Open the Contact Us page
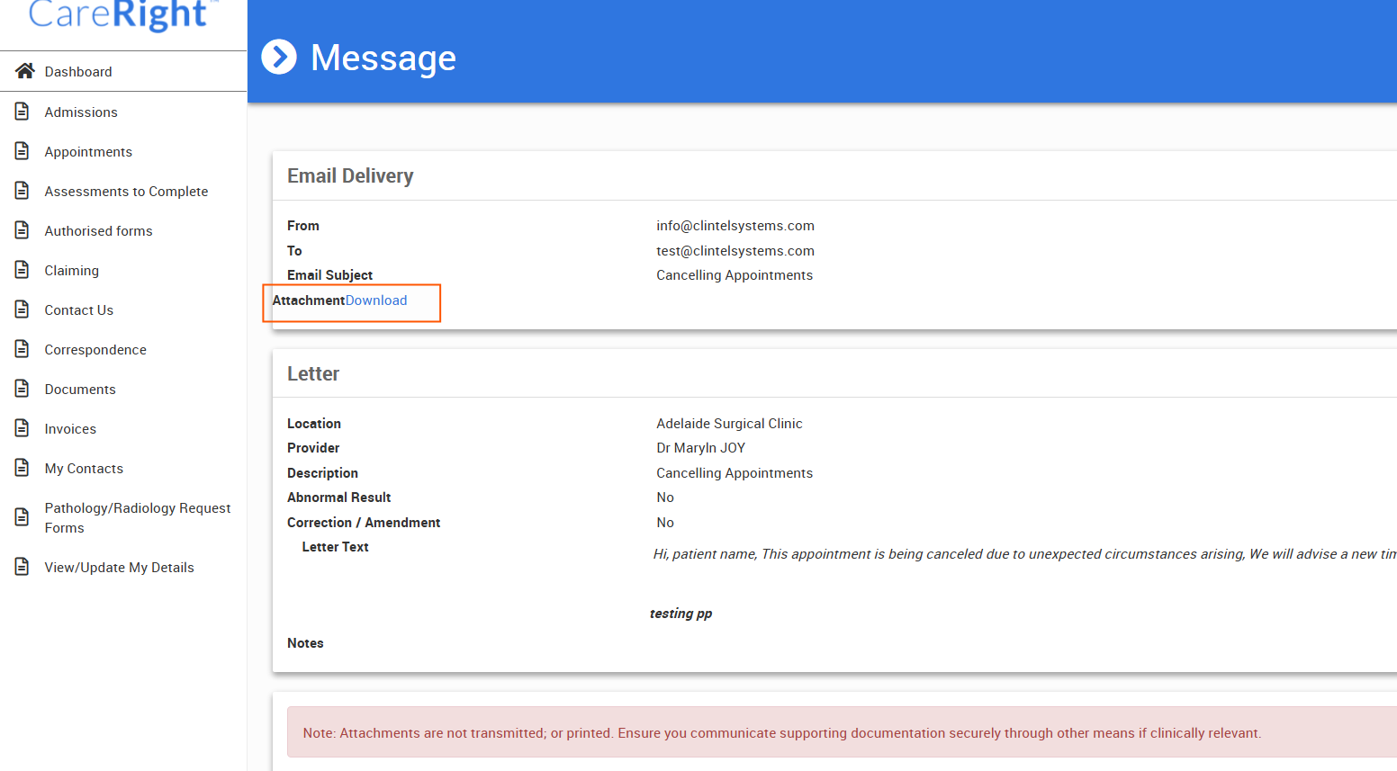1397x771 pixels. tap(79, 310)
